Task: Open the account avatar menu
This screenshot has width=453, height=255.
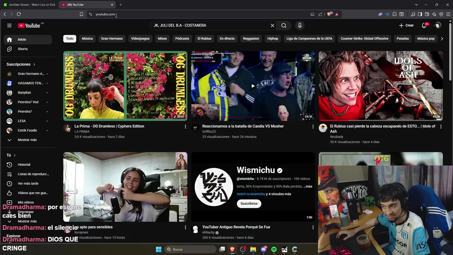Action: (438, 25)
